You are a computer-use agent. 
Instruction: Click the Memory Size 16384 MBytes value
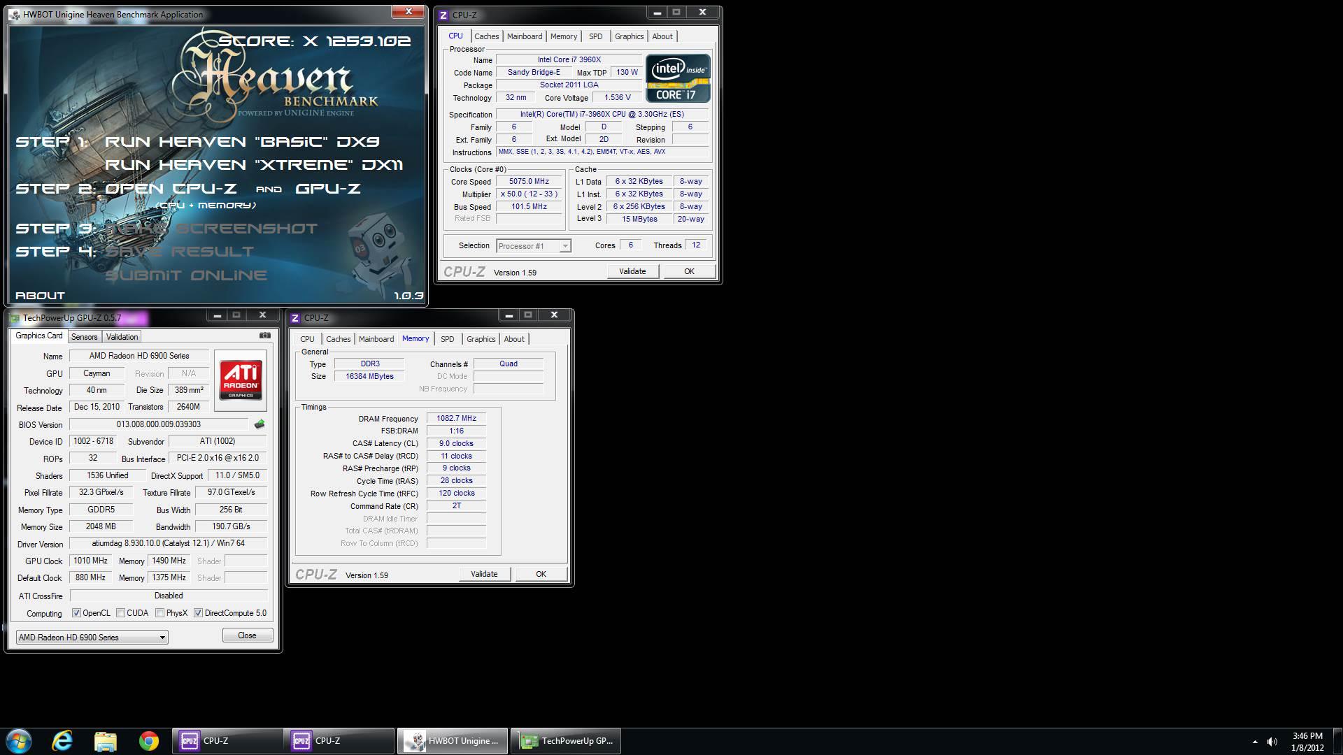click(369, 376)
